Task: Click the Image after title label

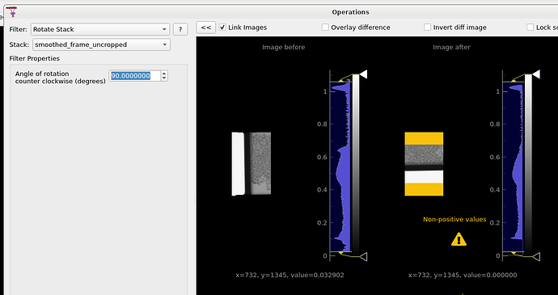Action: click(451, 47)
